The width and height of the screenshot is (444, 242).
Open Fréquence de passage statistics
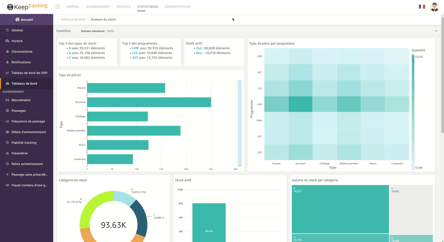[x=8, y=121]
